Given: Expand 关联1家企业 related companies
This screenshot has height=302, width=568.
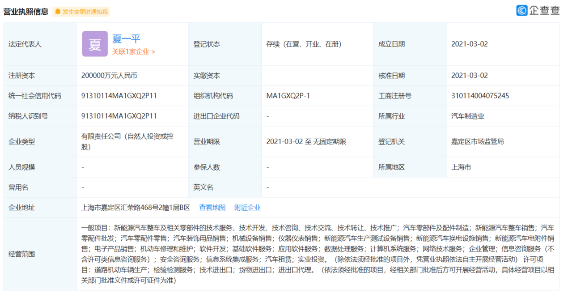Looking at the screenshot, I should [133, 52].
